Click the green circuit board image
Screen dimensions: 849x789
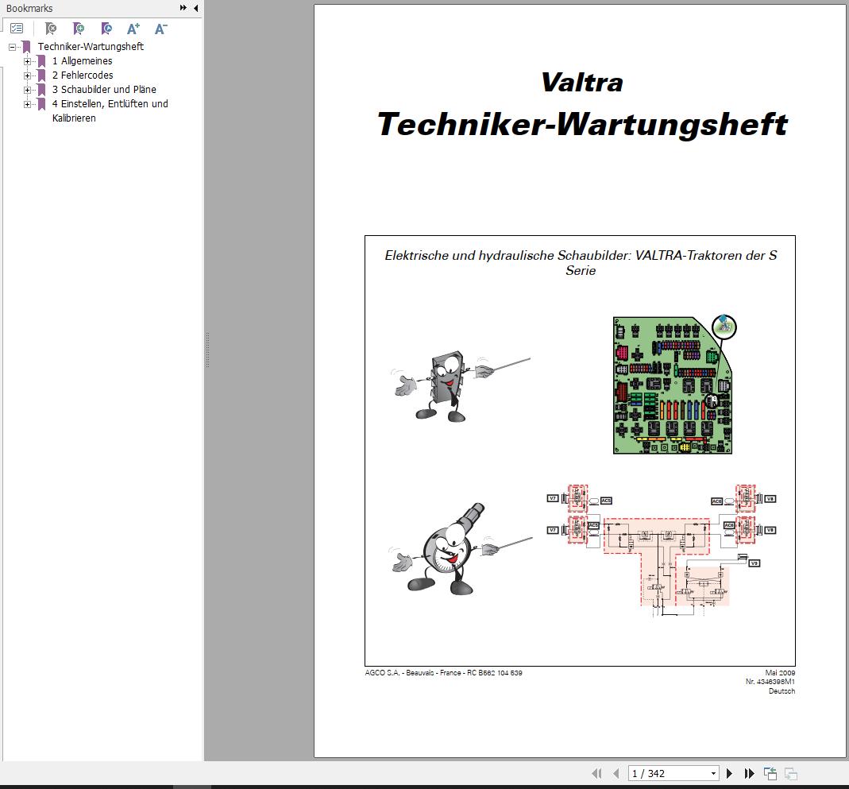click(x=673, y=385)
